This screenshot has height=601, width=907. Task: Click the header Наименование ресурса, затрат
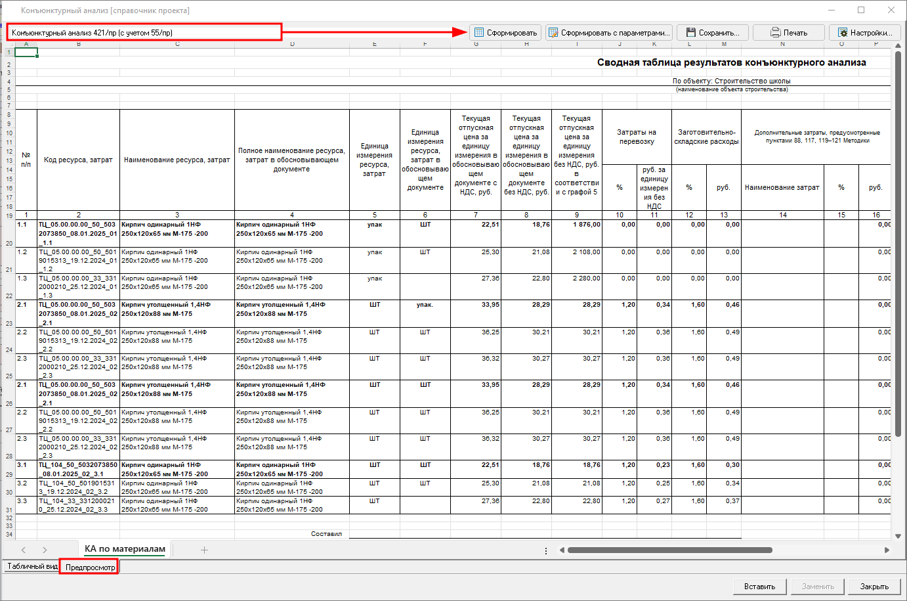click(177, 160)
